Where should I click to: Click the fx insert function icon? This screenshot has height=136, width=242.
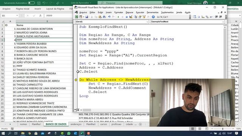(40, 15)
